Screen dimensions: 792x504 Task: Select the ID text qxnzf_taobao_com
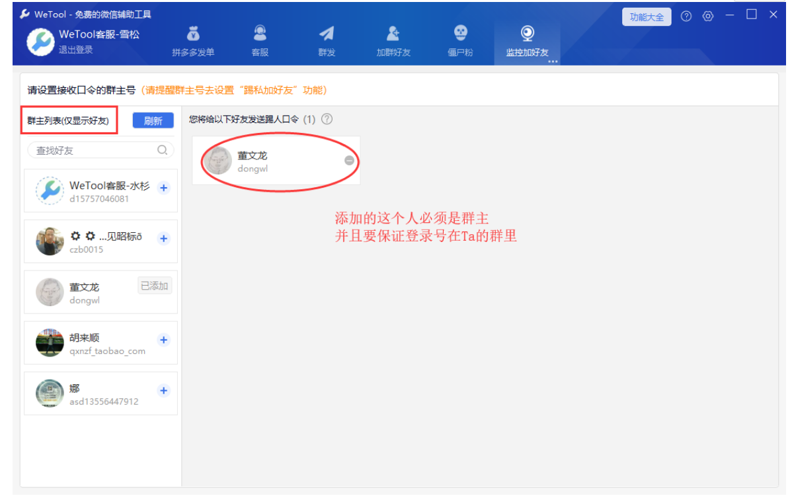click(107, 351)
